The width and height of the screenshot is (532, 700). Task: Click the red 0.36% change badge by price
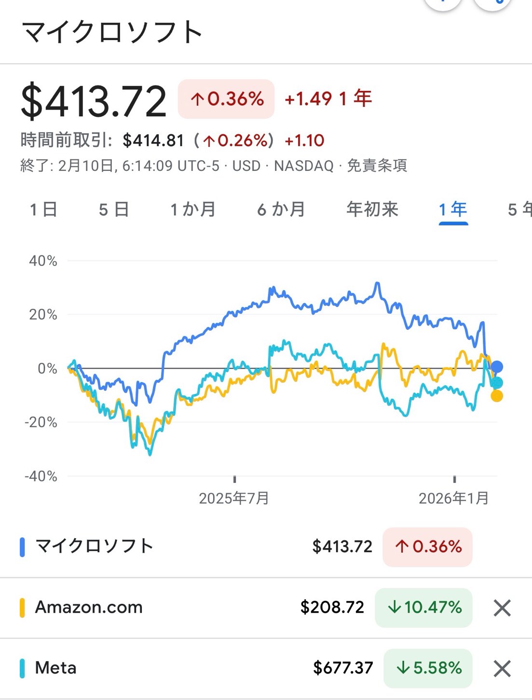pos(226,99)
